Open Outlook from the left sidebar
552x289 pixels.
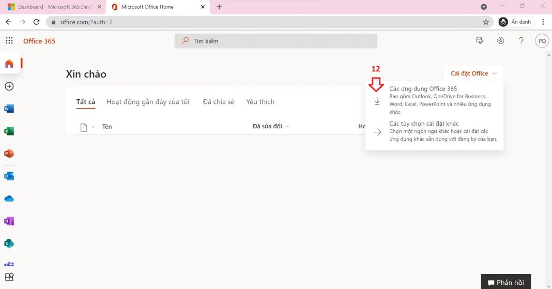[x=9, y=176]
